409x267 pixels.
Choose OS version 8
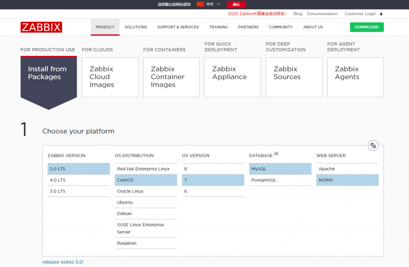coord(213,169)
